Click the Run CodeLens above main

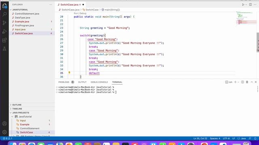[76, 13]
